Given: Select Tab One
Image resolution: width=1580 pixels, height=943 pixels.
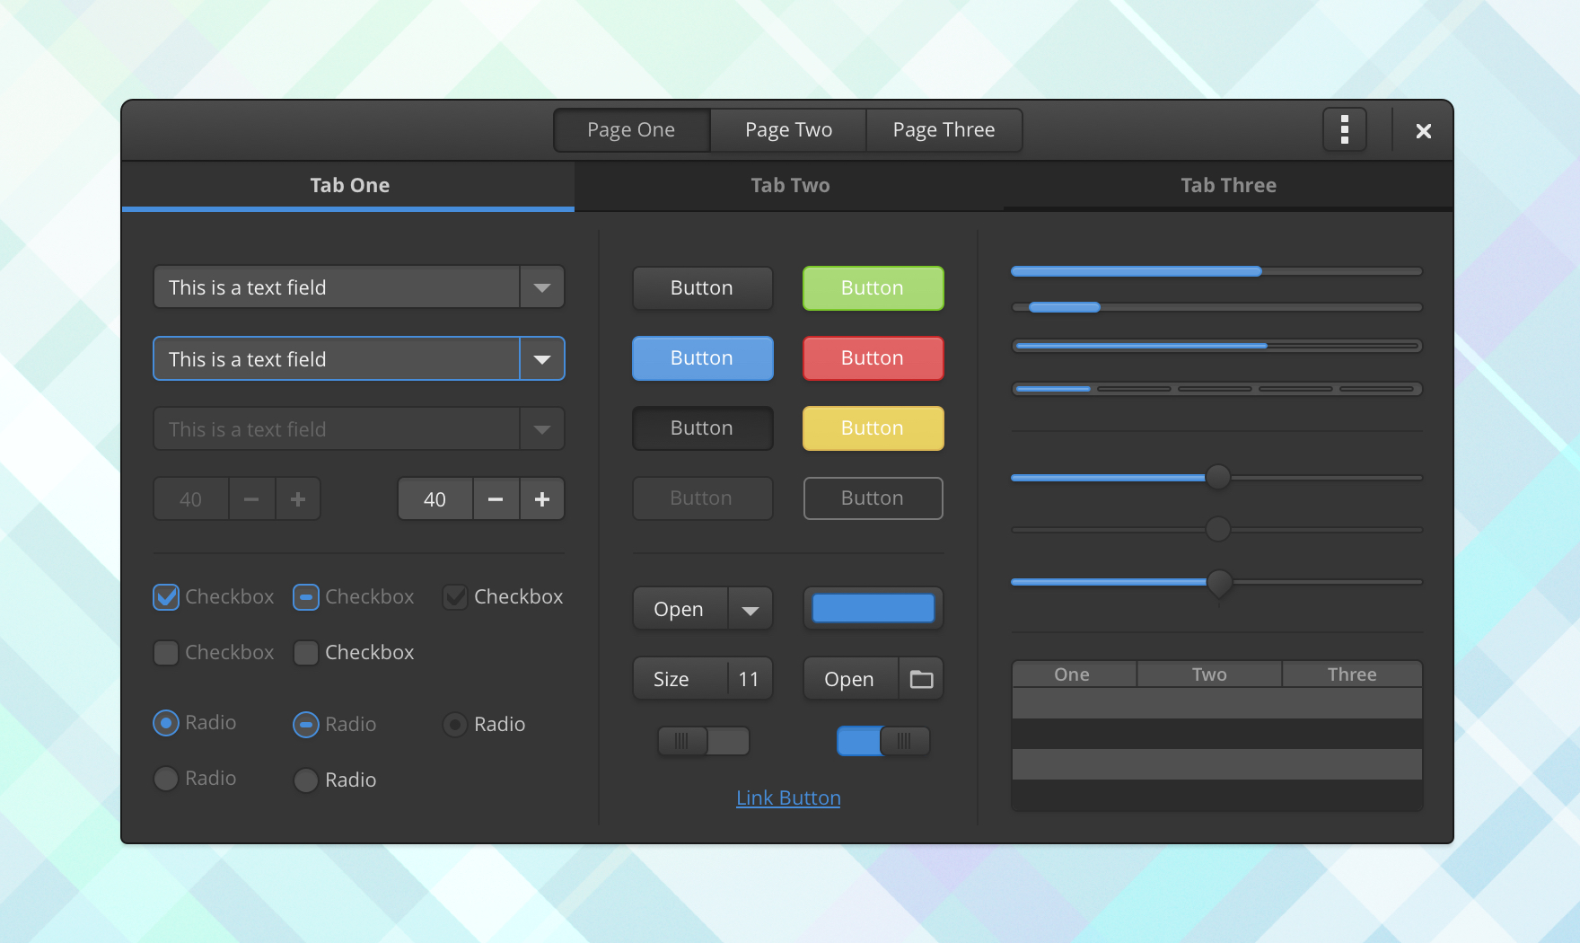Looking at the screenshot, I should [348, 186].
